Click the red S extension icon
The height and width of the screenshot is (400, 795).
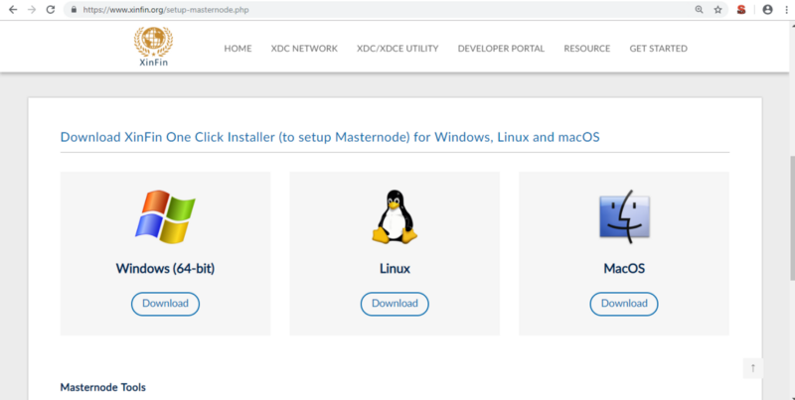(741, 9)
